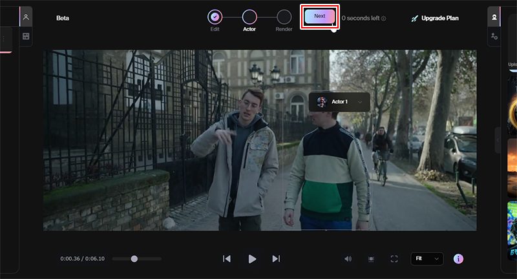Select the Actor step circle
Screen dimensions: 517x279
point(249,17)
